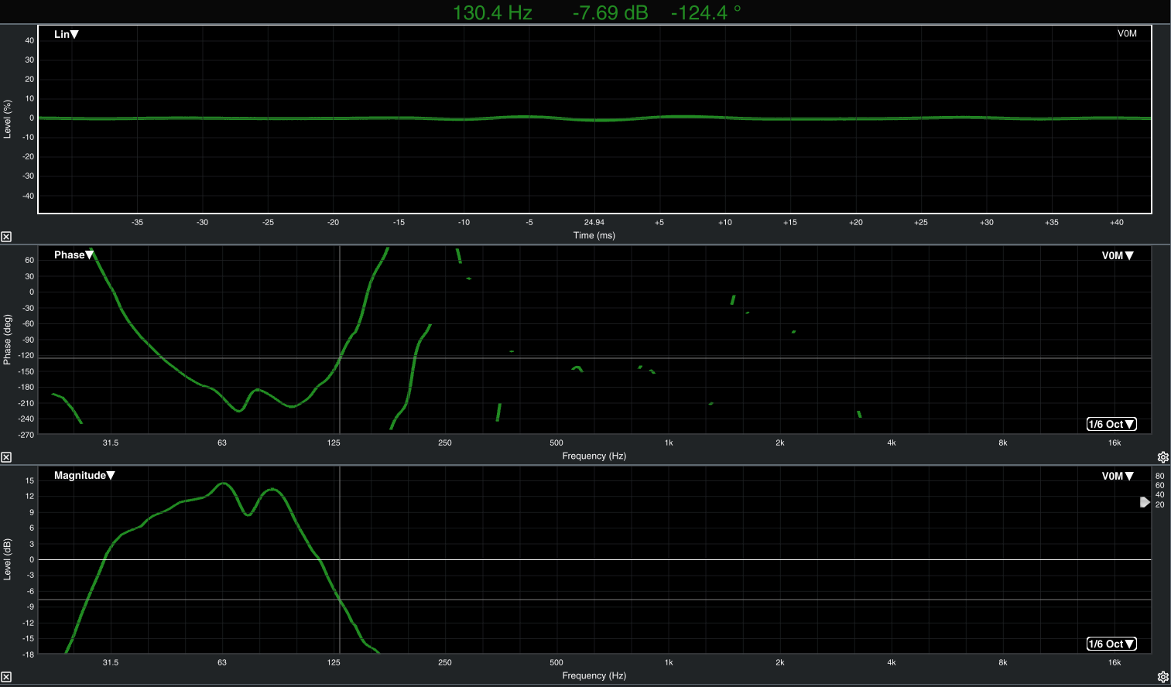Click the green magnitude trace peak near 63 Hz
Viewport: 1171px width, 687px height.
coord(223,484)
